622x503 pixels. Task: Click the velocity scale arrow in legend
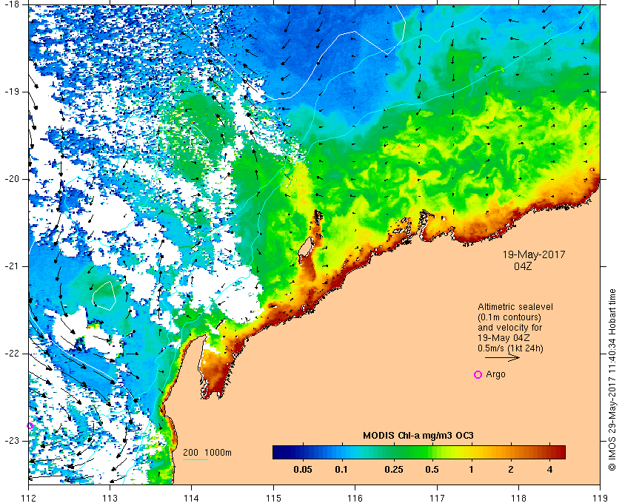click(502, 357)
